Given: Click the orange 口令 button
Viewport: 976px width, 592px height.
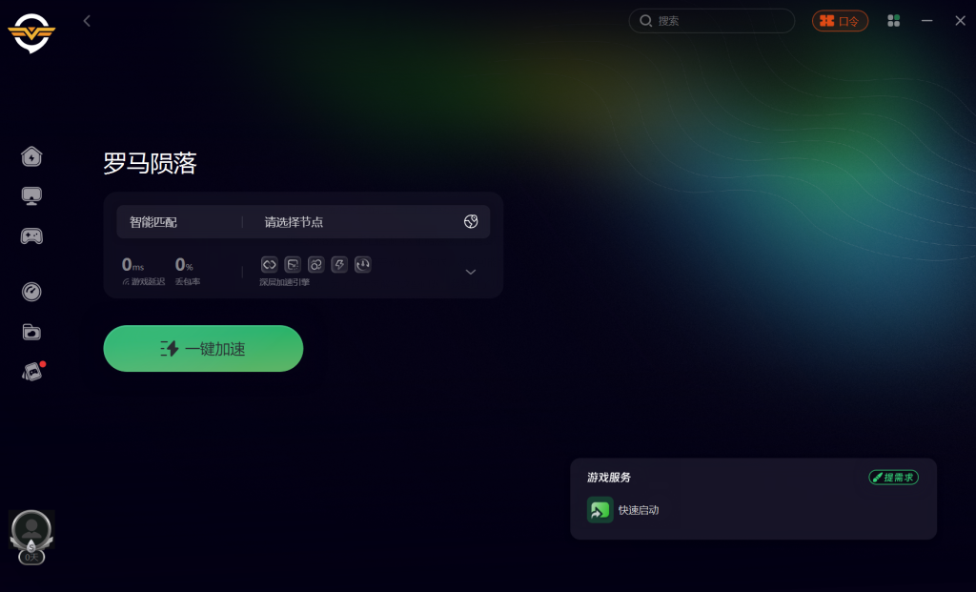Looking at the screenshot, I should (840, 21).
